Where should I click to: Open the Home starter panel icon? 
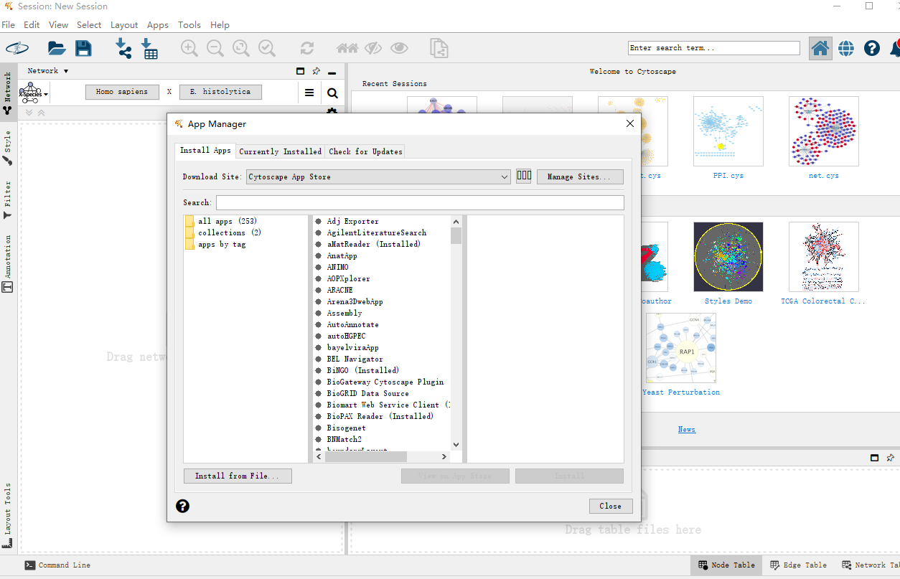820,48
